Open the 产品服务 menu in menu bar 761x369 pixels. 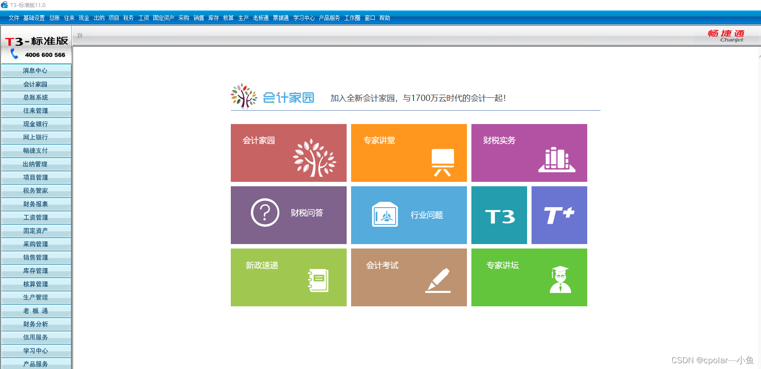(x=329, y=18)
